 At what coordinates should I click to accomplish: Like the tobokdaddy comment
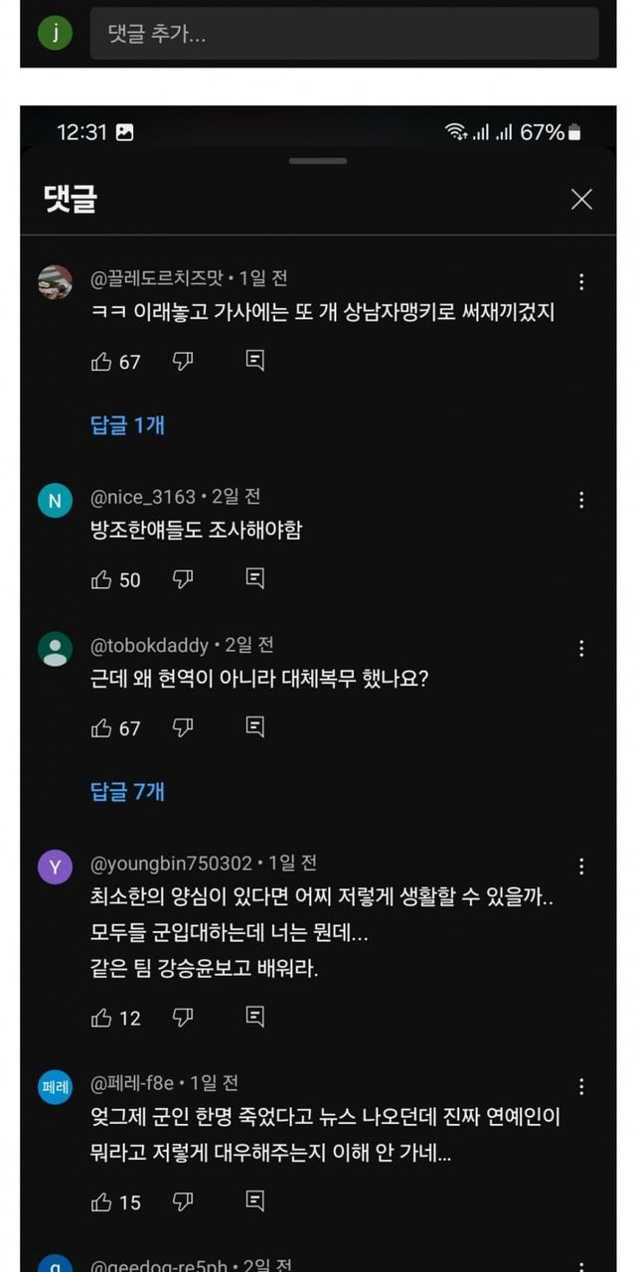click(x=101, y=728)
